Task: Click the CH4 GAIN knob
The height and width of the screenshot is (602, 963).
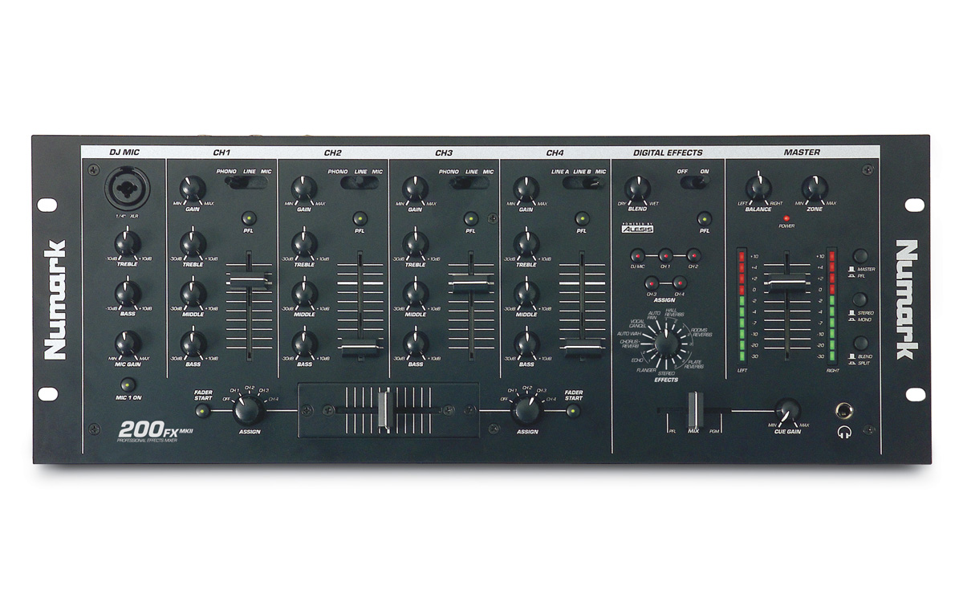Action: (526, 188)
